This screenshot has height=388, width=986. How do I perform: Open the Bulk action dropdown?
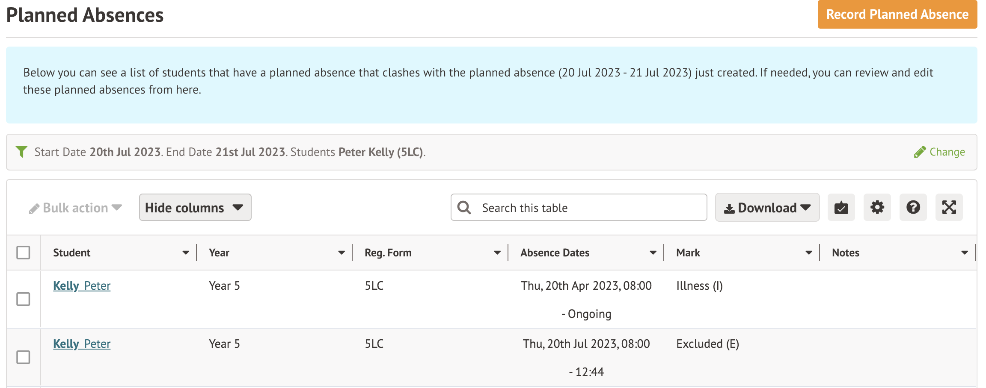tap(76, 208)
